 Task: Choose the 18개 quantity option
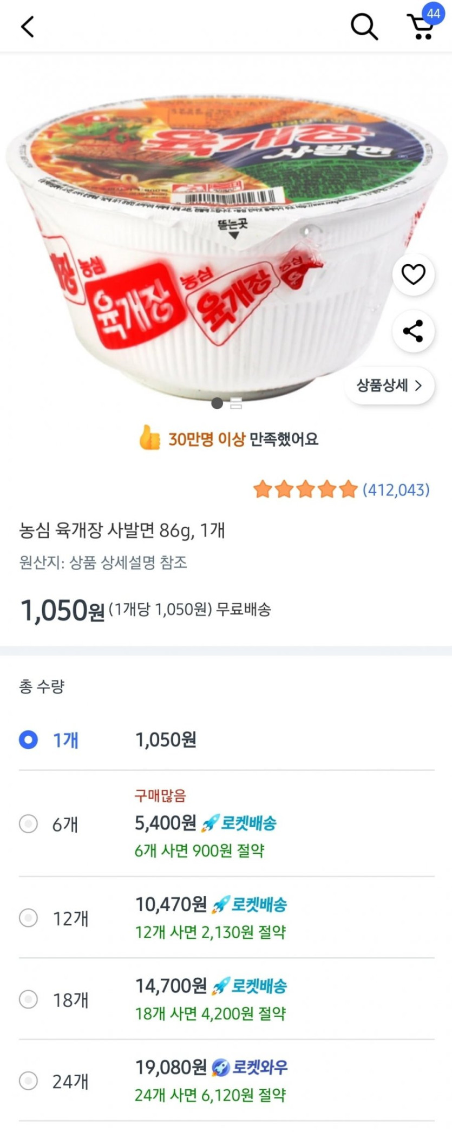(x=28, y=999)
